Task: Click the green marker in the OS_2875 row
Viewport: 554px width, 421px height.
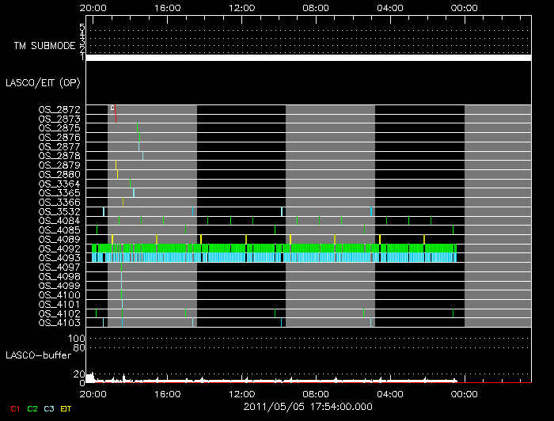Action: [x=137, y=128]
